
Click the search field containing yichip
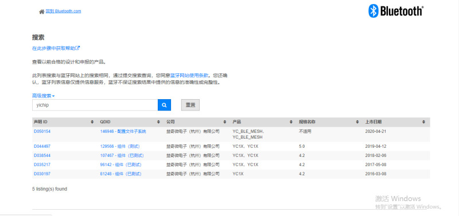(95, 105)
